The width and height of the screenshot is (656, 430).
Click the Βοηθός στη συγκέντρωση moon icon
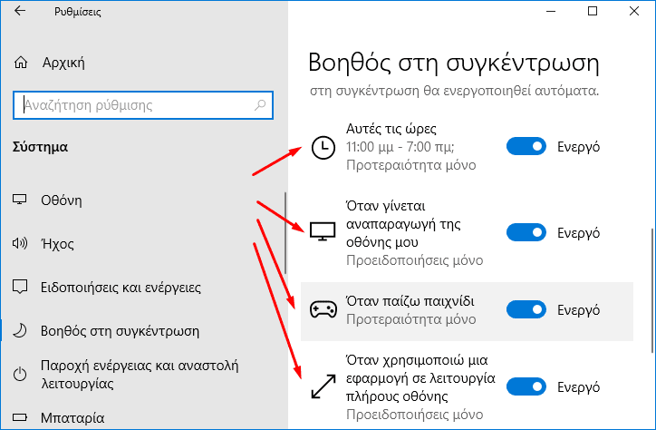21,331
